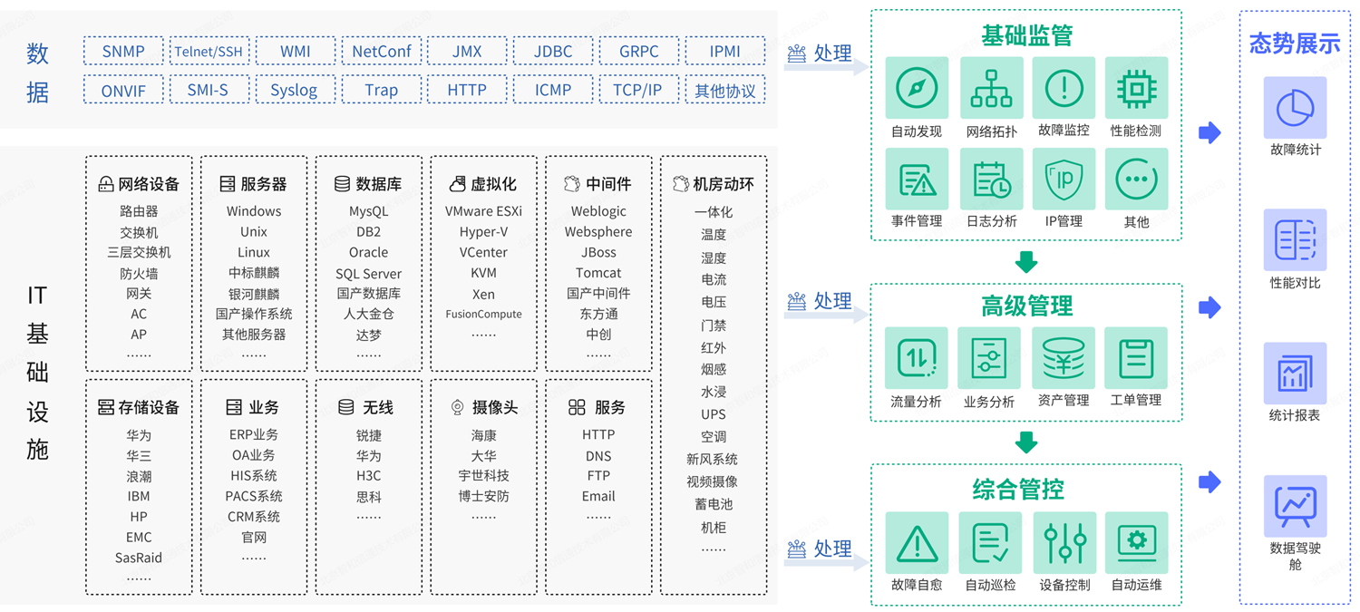Open the 设备控制 sliders icon

point(1064,543)
